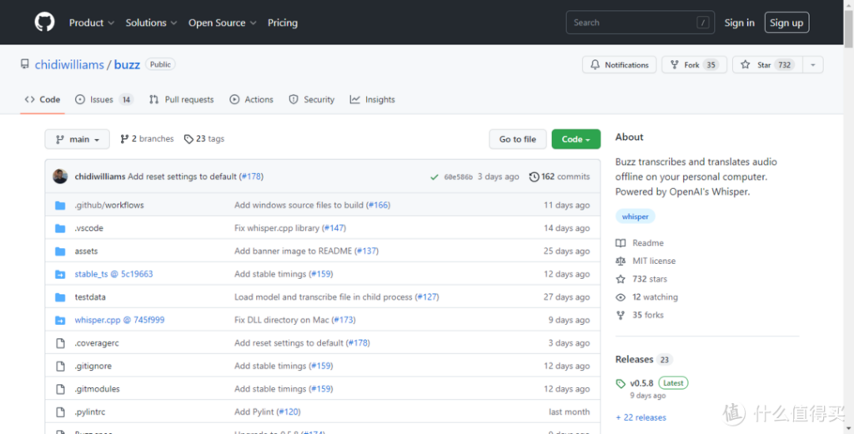Open the green Code dropdown
854x434 pixels.
click(x=575, y=139)
